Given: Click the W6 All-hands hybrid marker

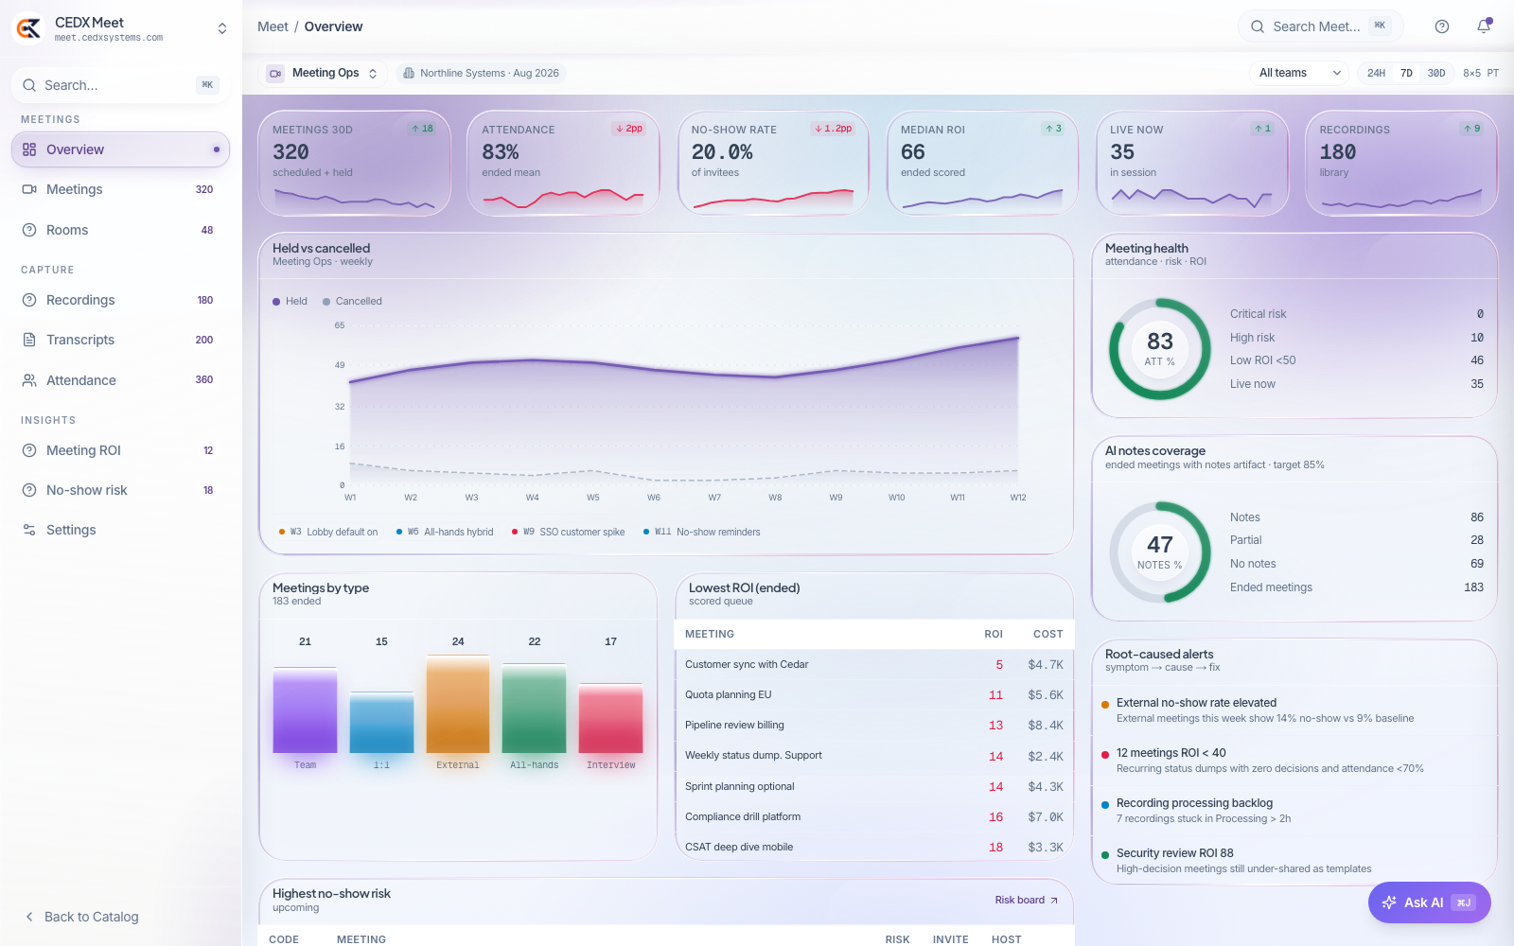Looking at the screenshot, I should coord(445,532).
